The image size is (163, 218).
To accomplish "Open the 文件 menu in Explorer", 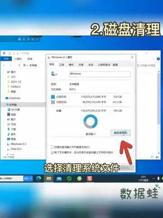I will pyautogui.click(x=6, y=59).
